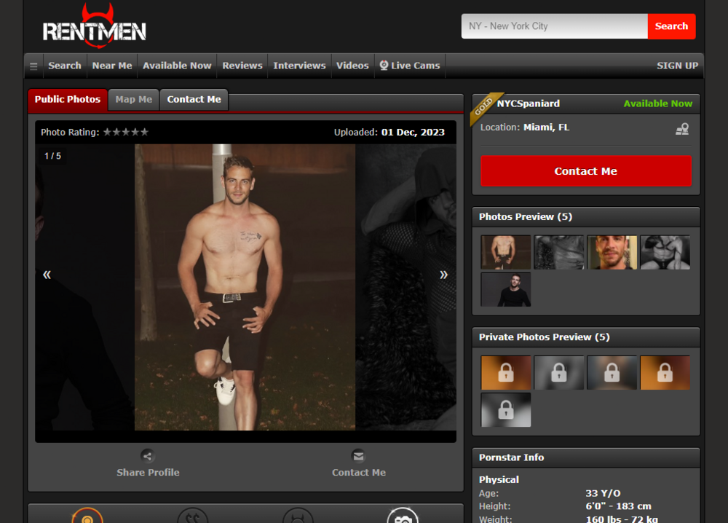Click the red Search button

point(670,26)
